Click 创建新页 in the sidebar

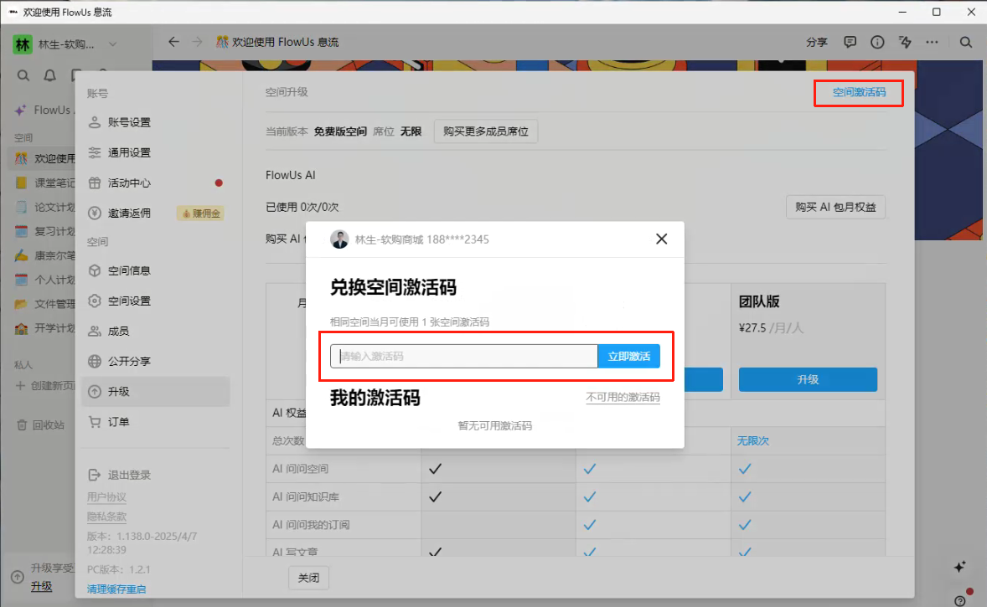(44, 386)
